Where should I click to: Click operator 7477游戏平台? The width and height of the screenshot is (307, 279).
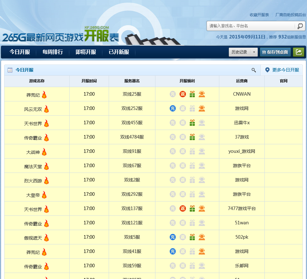point(242,208)
